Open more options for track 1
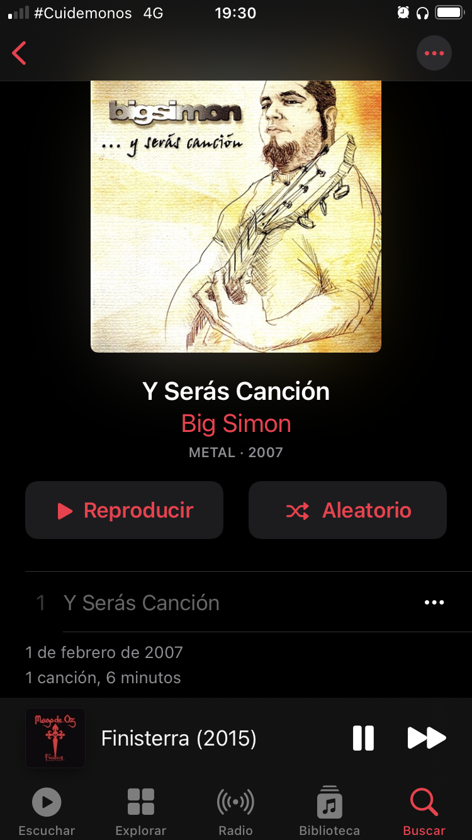 tap(434, 603)
